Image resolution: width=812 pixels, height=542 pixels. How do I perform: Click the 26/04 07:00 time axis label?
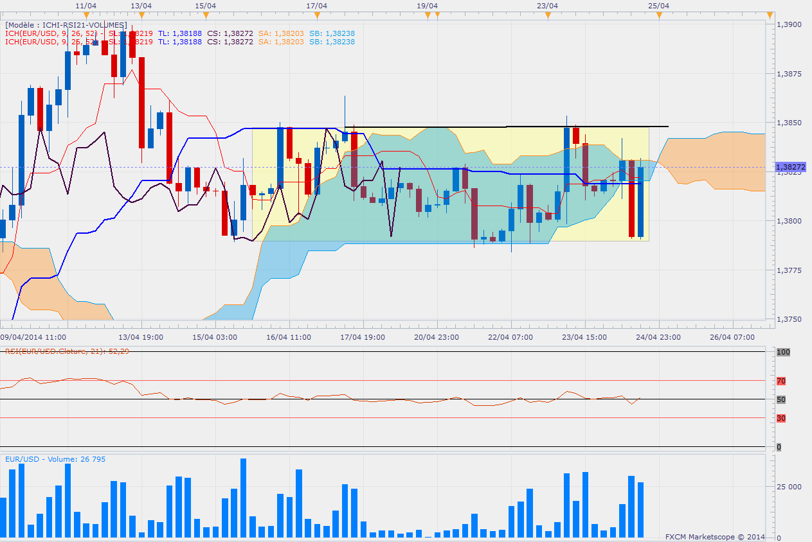coord(732,337)
